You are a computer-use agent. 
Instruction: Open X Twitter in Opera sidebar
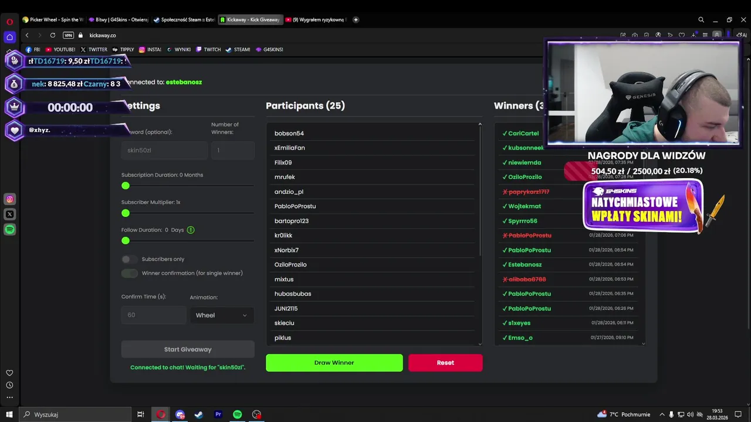pos(9,215)
